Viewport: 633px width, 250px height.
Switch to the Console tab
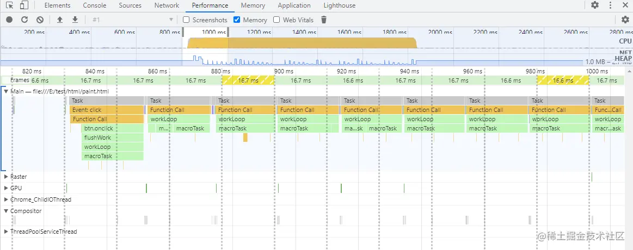tap(95, 5)
